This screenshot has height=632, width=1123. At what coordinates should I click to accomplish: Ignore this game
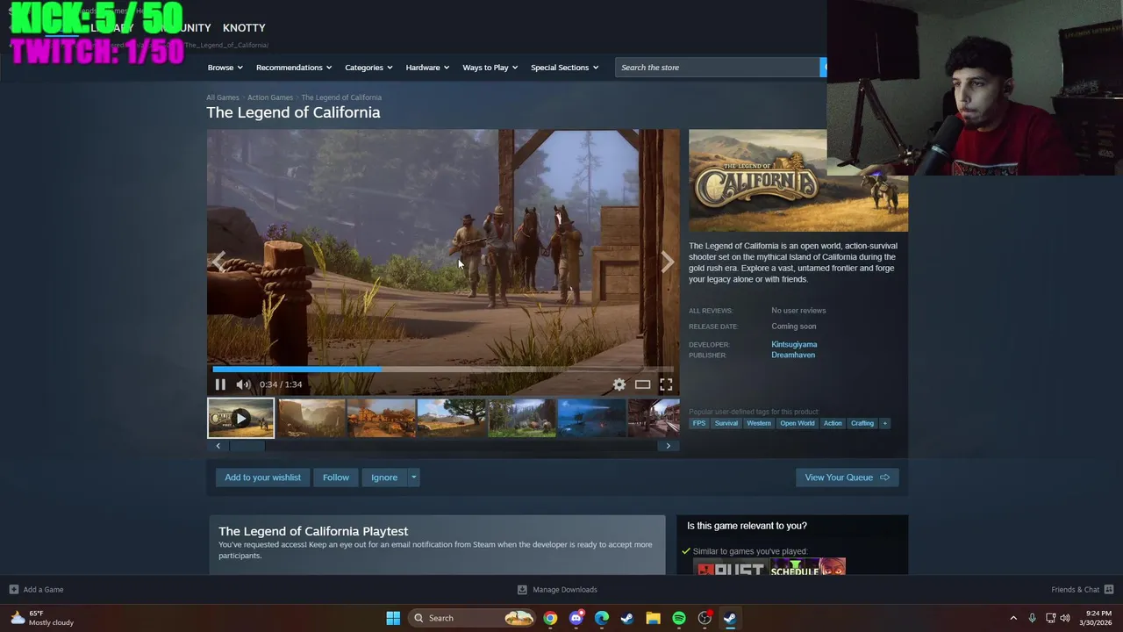coord(384,478)
